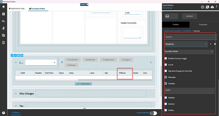This screenshot has height=116, width=219.
Task: Open the layout panel icon in sidebar
Action: tap(3, 14)
